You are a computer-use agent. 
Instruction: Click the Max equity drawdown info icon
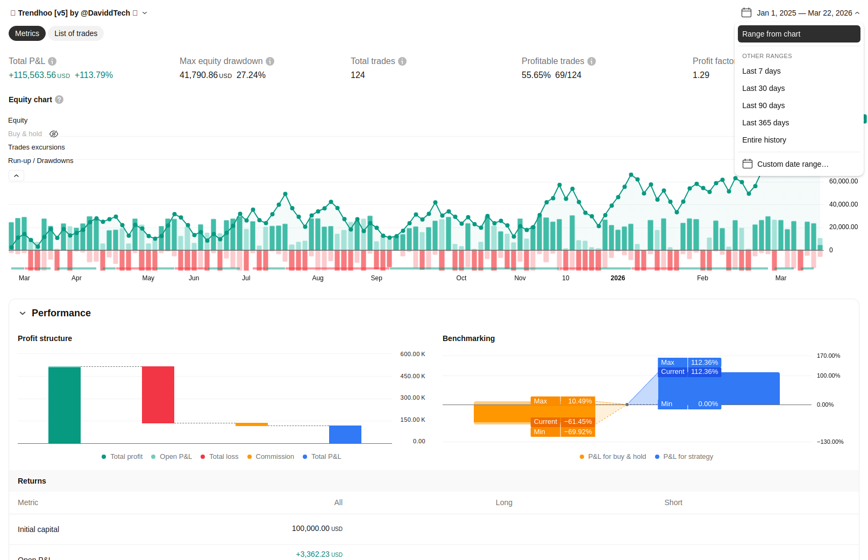tap(270, 61)
